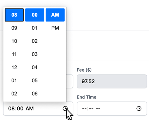
Task: Click the start time clock icon
Action: 65,108
